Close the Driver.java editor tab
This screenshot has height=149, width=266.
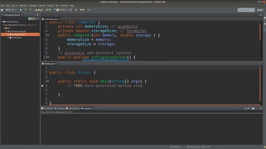point(56,64)
